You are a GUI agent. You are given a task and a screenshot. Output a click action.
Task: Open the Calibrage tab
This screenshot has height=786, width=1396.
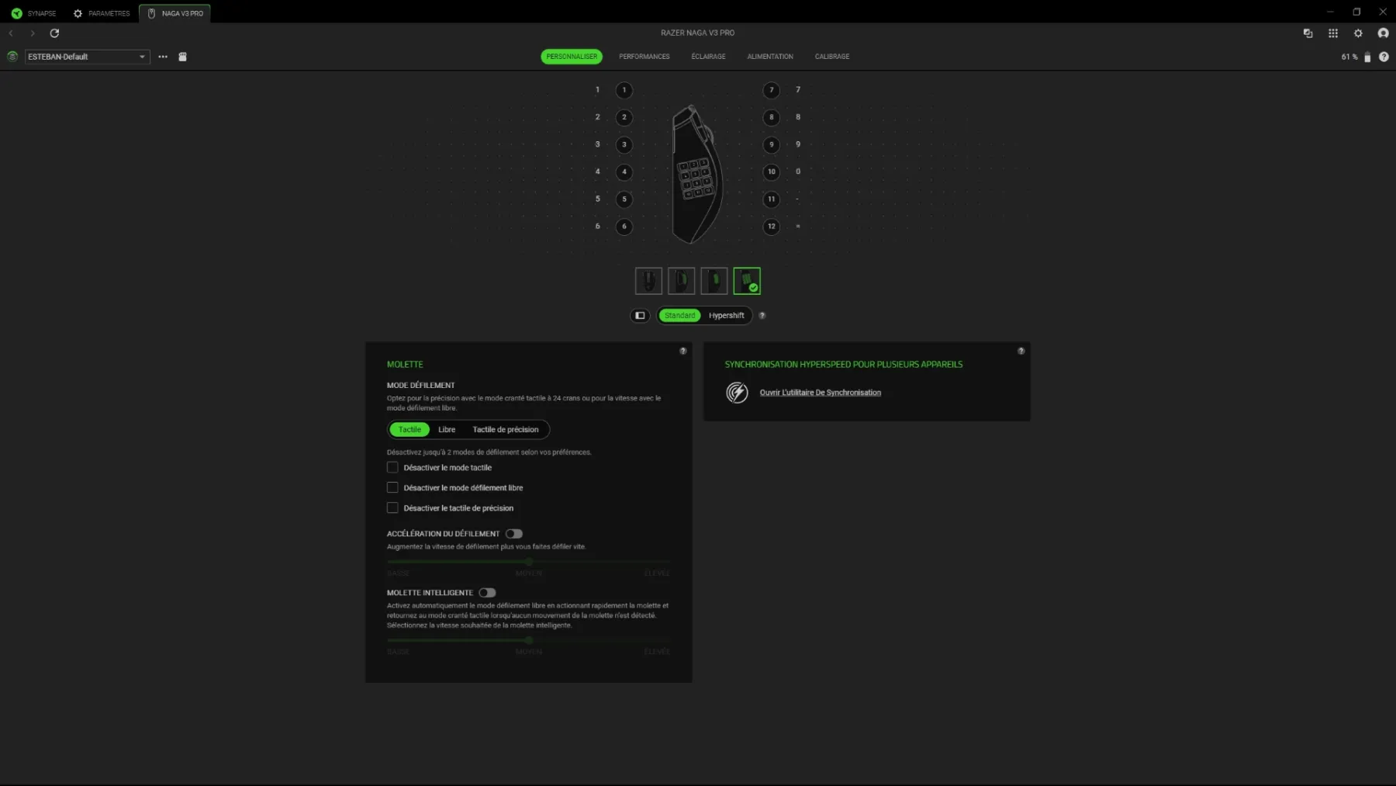coord(832,57)
